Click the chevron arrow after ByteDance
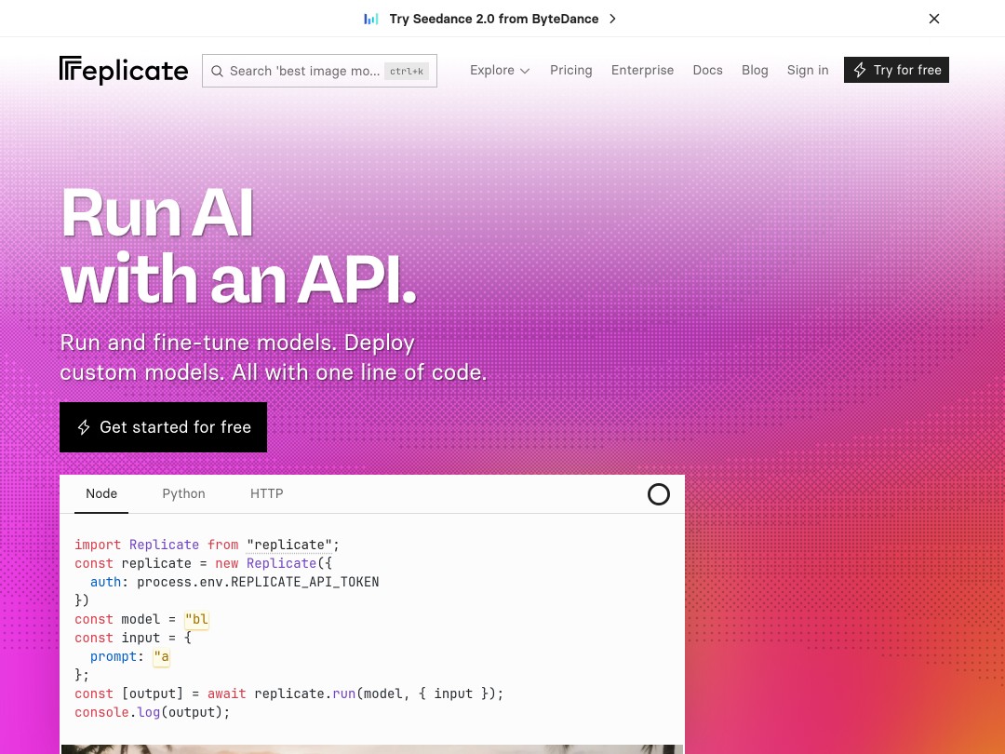The image size is (1005, 754). tap(612, 19)
